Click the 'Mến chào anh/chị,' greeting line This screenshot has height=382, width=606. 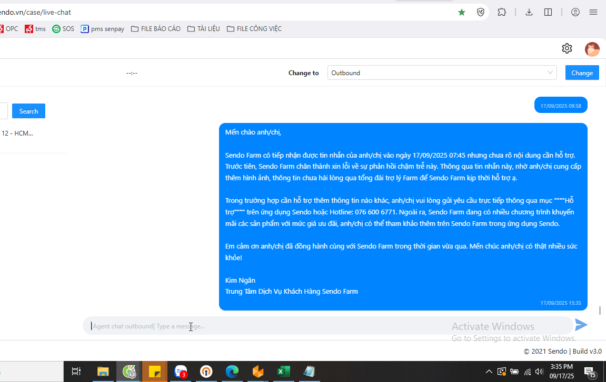tap(253, 132)
